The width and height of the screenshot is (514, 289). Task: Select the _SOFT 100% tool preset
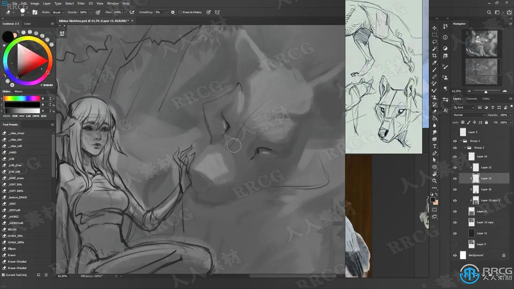click(x=16, y=191)
